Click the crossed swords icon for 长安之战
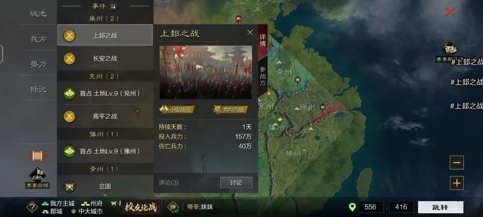The image size is (483, 217). tap(69, 58)
